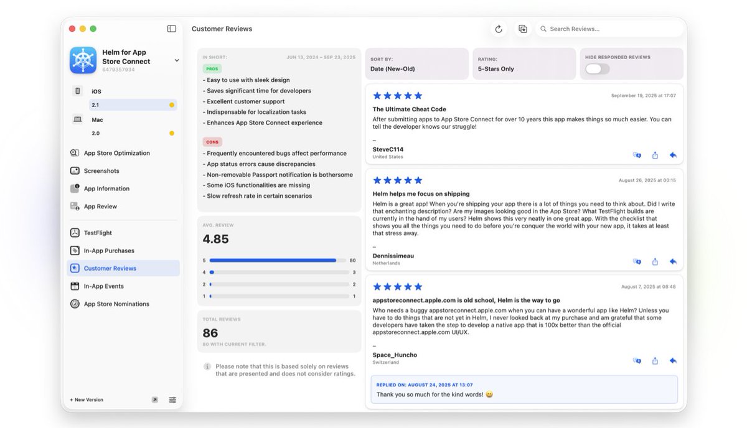Click the PROS label badge
This screenshot has width=747, height=428.
(x=212, y=69)
